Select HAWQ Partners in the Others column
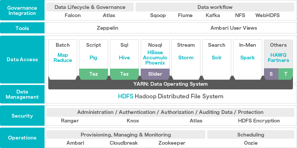297x148 pixels. pos(278,58)
